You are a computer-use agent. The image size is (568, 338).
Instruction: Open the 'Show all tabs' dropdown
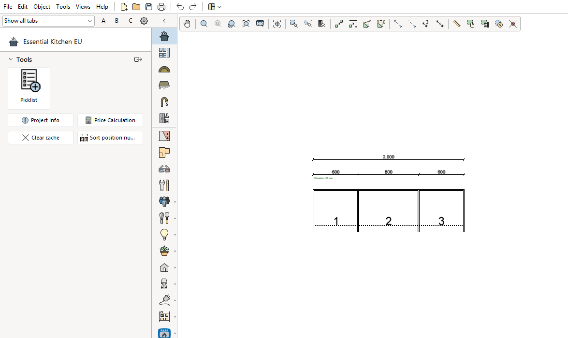point(48,21)
